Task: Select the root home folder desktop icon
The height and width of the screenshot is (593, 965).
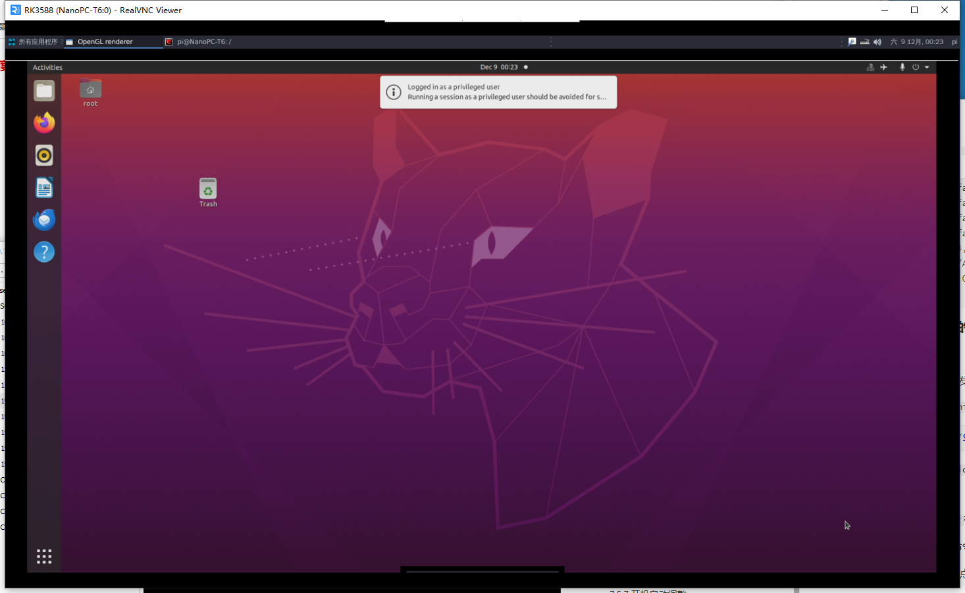Action: click(90, 93)
